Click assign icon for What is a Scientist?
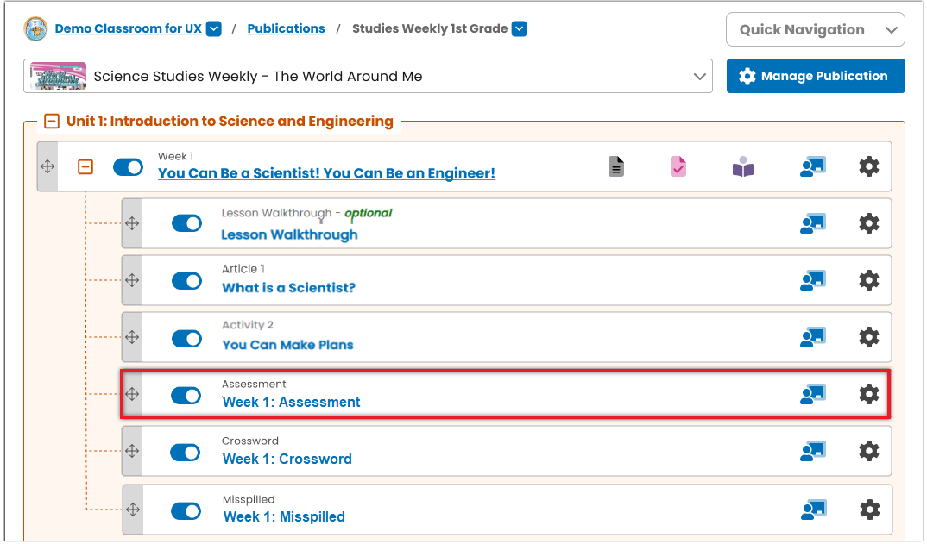This screenshot has width=927, height=544. click(x=813, y=280)
